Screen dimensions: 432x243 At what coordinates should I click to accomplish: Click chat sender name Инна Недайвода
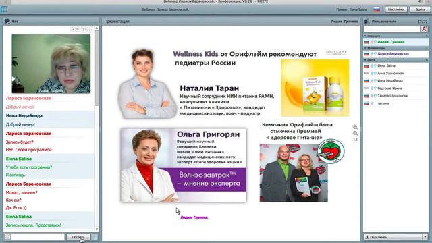point(24,115)
